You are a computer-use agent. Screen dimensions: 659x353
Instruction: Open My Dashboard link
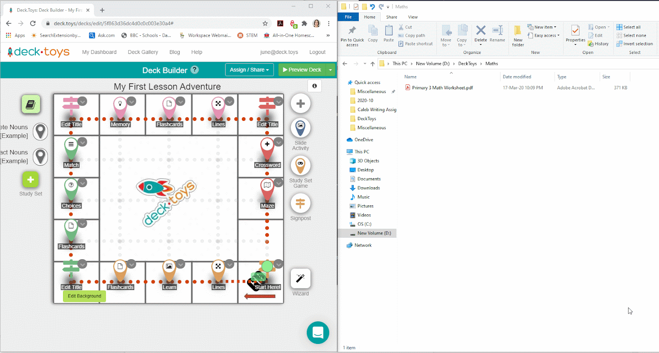(99, 52)
